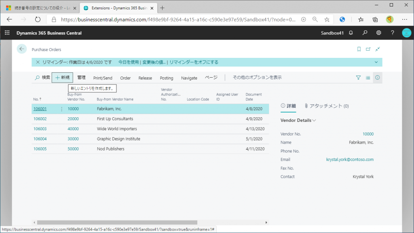Refresh the browser page
This screenshot has height=233, width=414.
tap(38, 19)
